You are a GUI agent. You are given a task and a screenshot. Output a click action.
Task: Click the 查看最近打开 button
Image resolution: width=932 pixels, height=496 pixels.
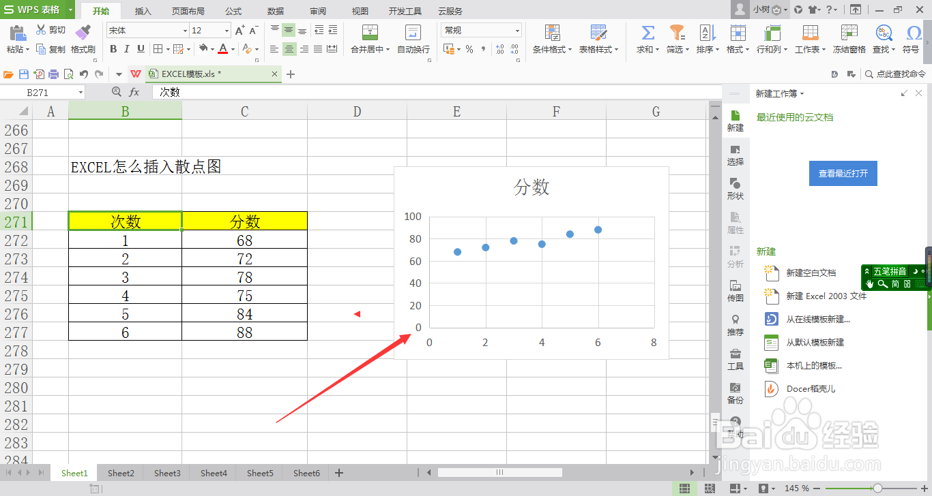843,174
